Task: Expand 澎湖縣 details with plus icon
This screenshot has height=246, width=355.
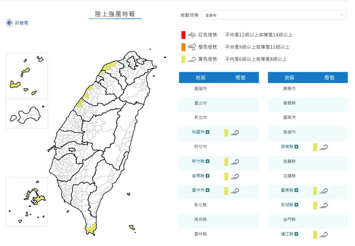Action: 296,205
